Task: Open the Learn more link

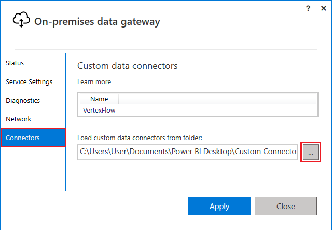Action: point(94,82)
